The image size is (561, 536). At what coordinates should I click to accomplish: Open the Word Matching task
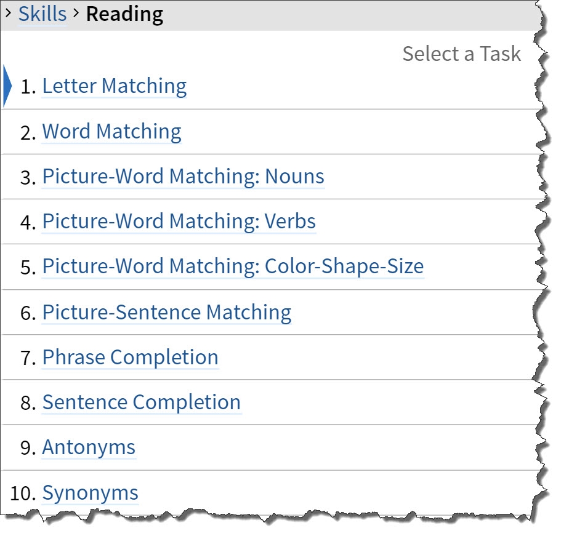click(x=111, y=131)
